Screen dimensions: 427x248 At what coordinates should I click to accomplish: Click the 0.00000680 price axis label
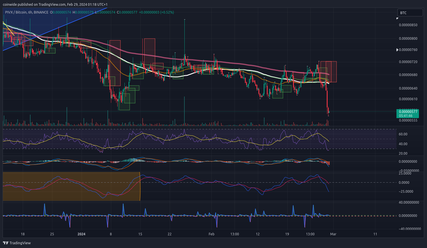click(408, 75)
